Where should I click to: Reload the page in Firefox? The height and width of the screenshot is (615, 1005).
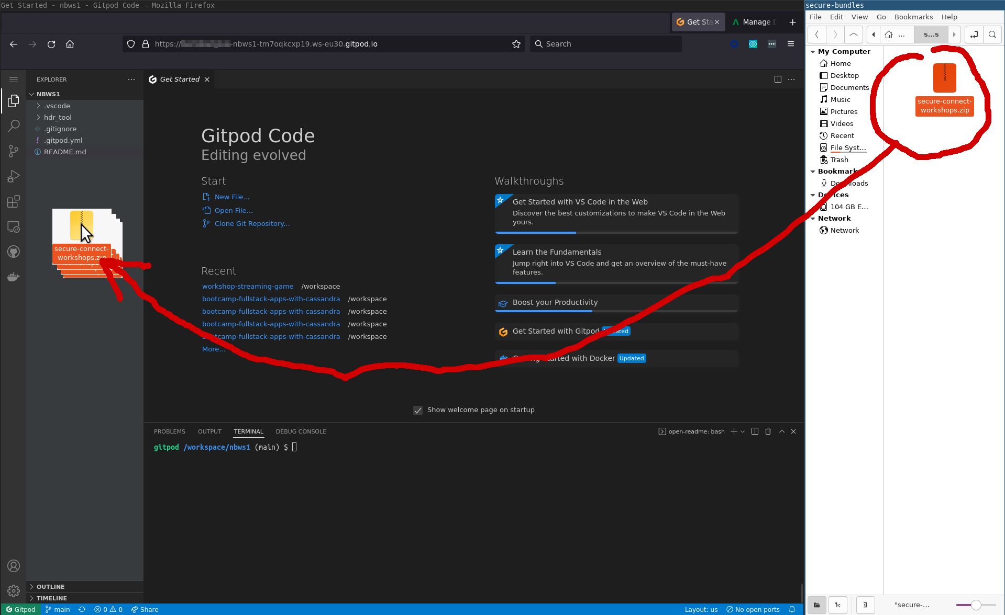[51, 44]
